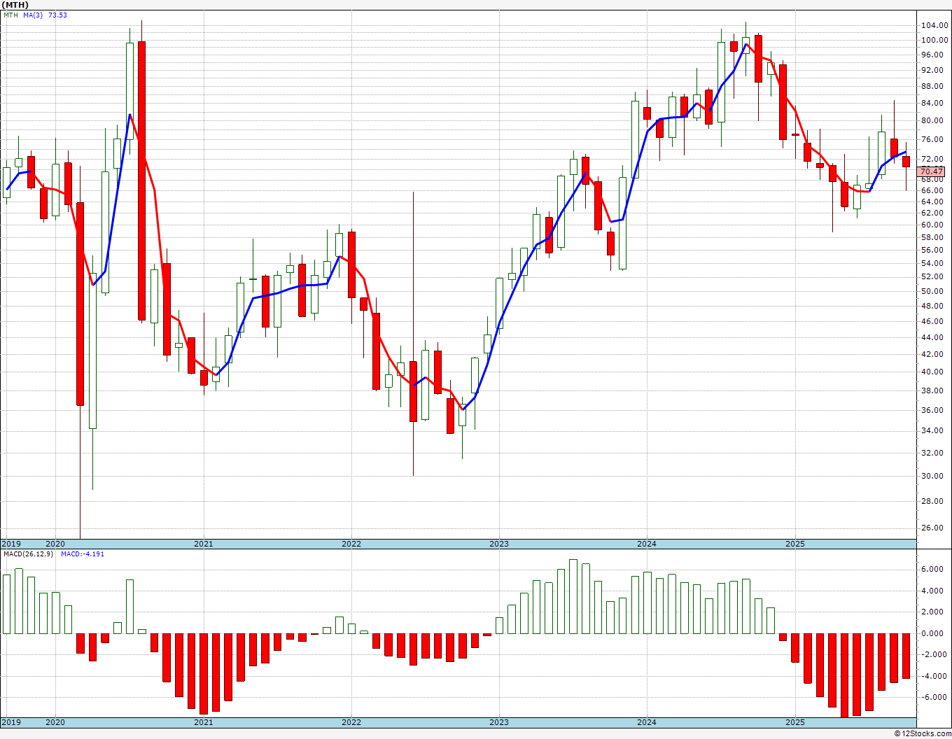Click the 2021 label on price axis
Image resolution: width=952 pixels, height=739 pixels.
tap(203, 544)
